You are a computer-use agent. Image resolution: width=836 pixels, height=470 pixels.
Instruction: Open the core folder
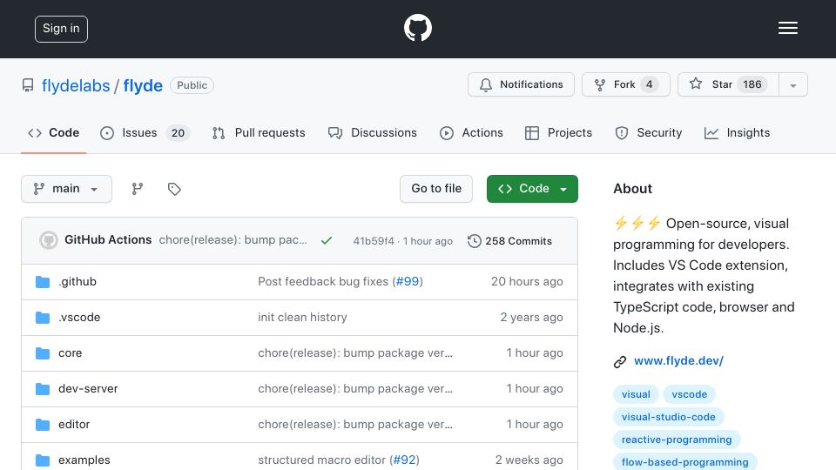[71, 352]
